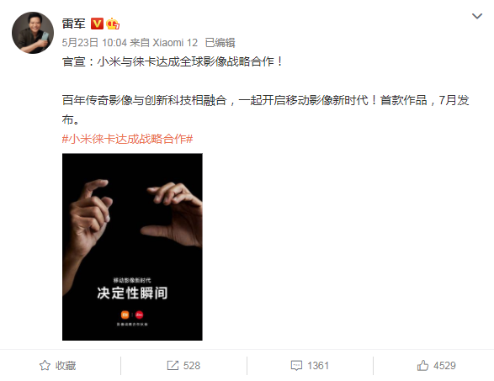Enlarge the 决定性瞬间 poster image

pyautogui.click(x=132, y=247)
